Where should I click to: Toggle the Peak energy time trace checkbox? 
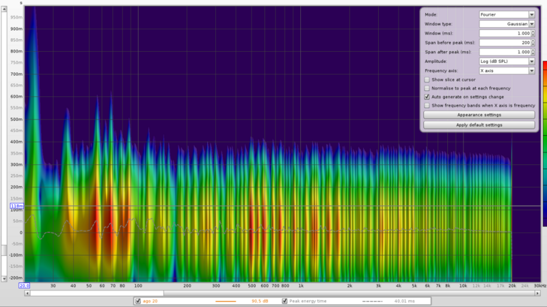click(x=285, y=301)
